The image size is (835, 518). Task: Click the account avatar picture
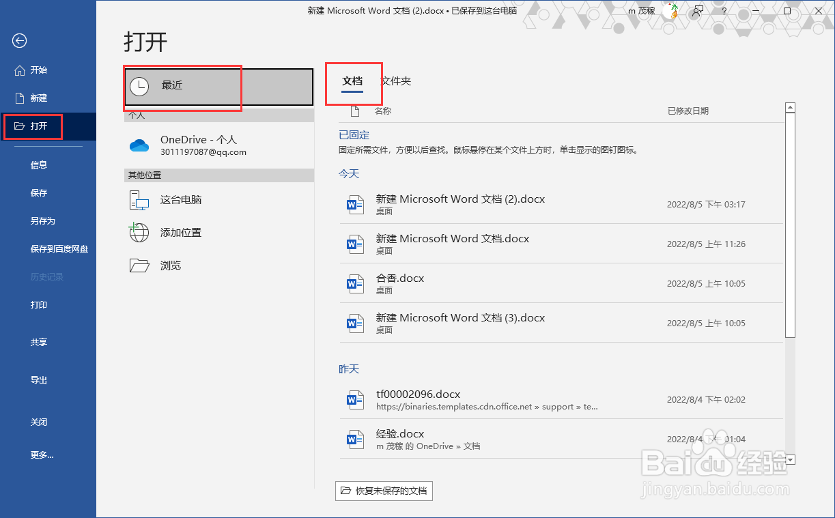click(671, 11)
